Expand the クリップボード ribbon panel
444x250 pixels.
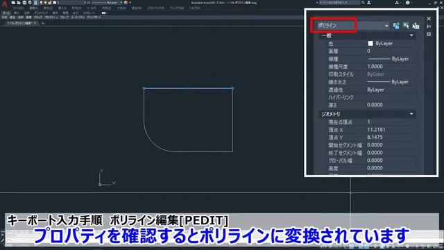[x=94, y=17]
